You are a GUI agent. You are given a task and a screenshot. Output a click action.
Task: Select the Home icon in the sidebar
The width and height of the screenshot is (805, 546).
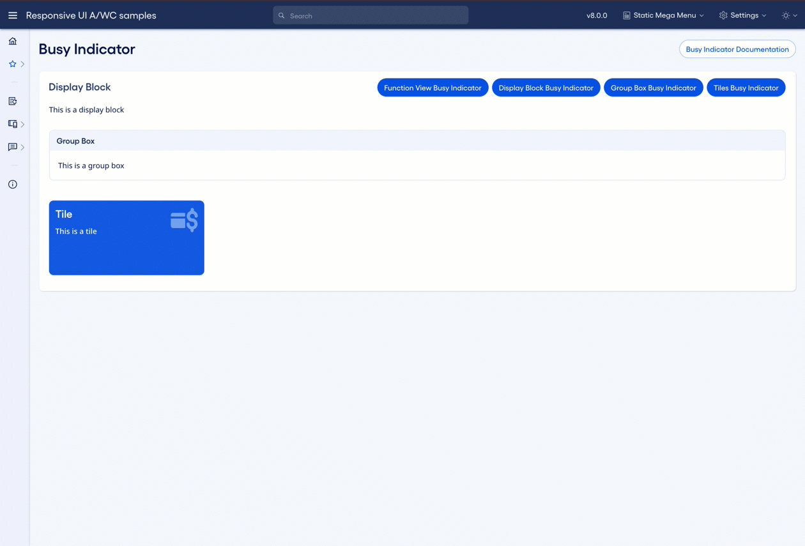click(x=12, y=41)
